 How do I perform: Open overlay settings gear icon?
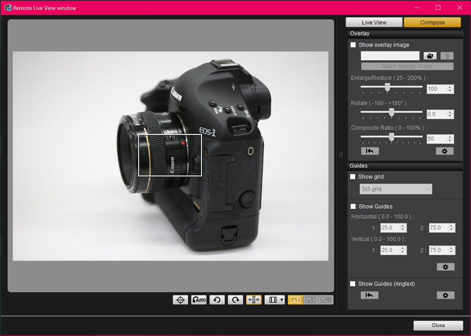pyautogui.click(x=445, y=151)
